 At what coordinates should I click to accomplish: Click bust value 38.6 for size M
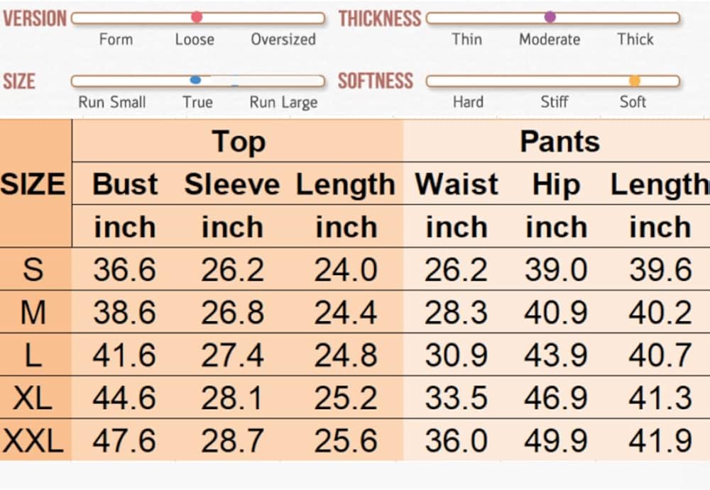tap(125, 313)
